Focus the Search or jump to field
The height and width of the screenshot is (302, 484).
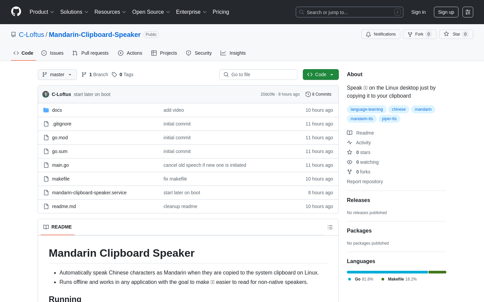pos(350,12)
